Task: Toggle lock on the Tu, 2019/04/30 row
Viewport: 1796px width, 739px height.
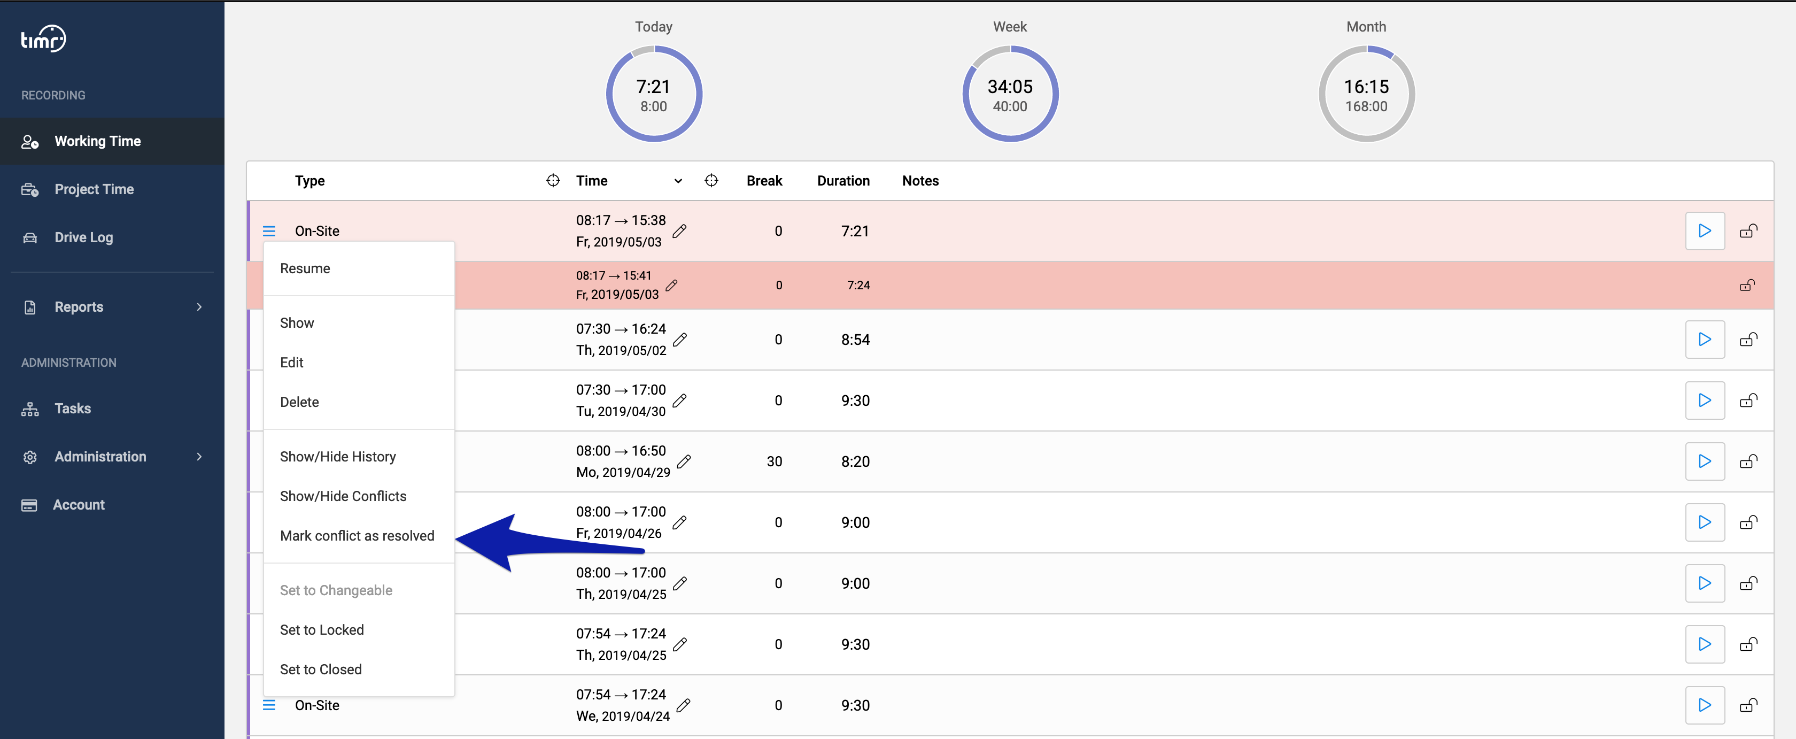Action: [x=1748, y=401]
